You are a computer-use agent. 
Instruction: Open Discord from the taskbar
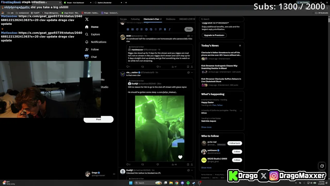[x=182, y=183]
